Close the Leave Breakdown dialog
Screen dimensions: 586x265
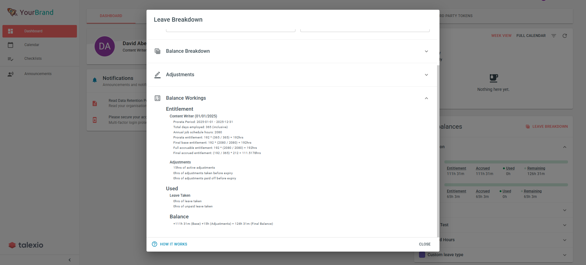[425, 244]
